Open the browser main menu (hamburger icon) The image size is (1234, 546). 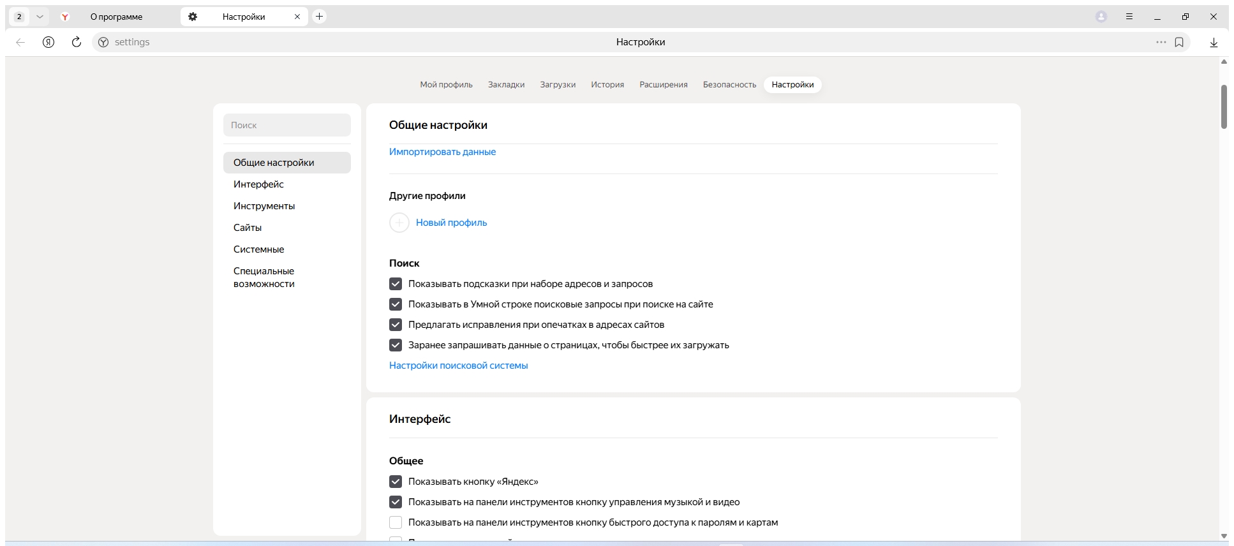point(1129,17)
